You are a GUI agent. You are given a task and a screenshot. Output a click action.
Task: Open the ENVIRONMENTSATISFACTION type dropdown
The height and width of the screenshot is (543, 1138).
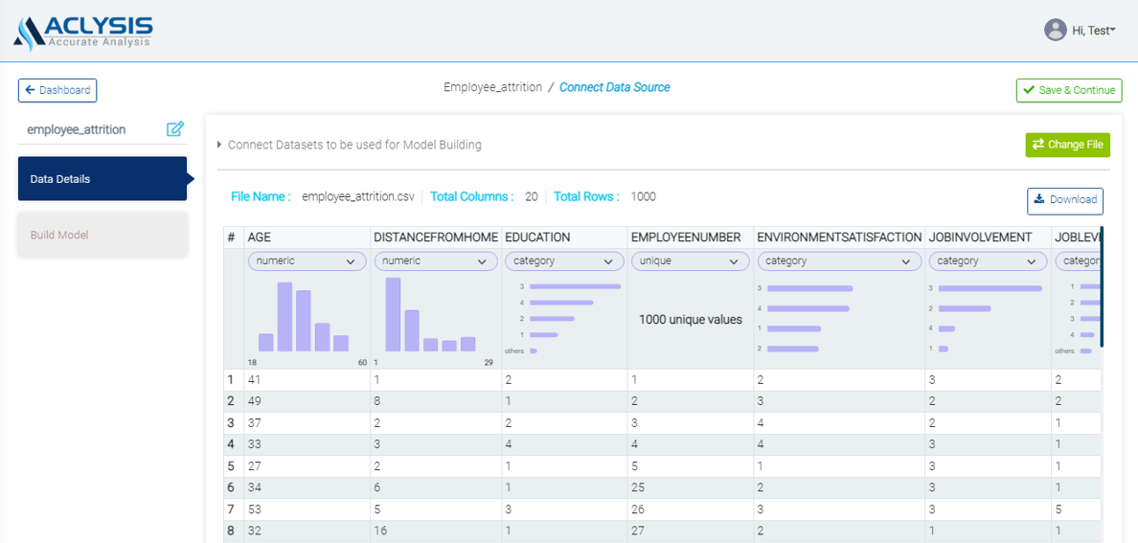838,261
